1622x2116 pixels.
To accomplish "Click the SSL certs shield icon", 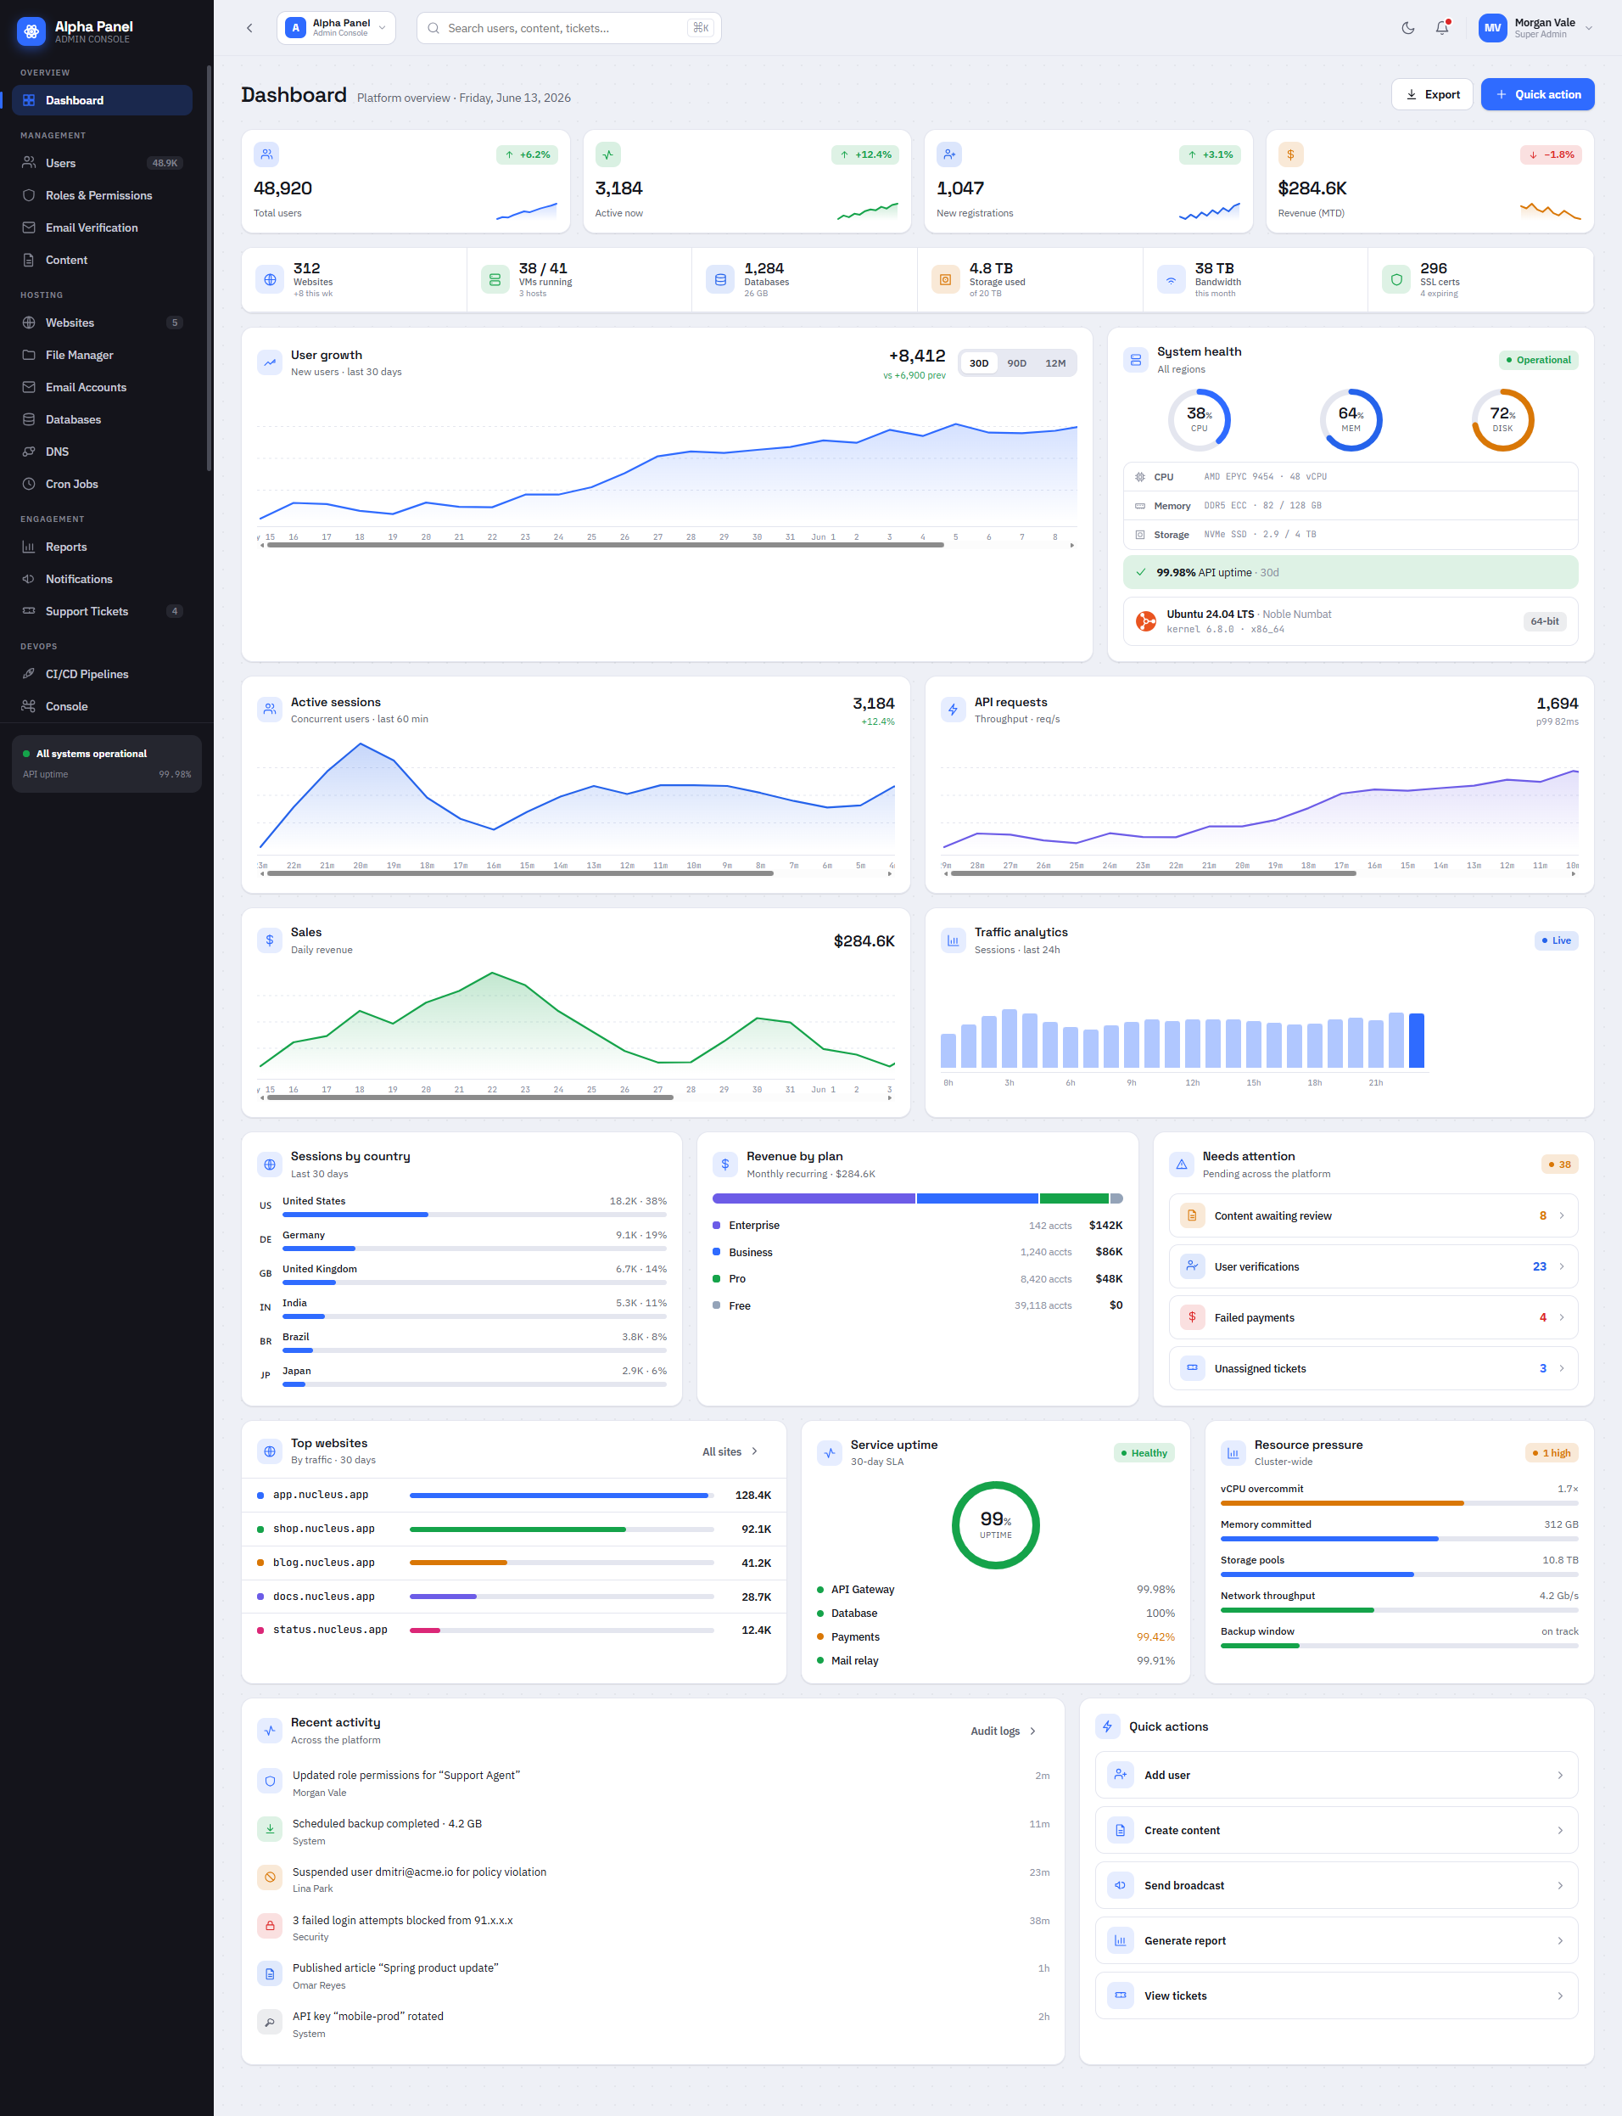I will pyautogui.click(x=1396, y=280).
